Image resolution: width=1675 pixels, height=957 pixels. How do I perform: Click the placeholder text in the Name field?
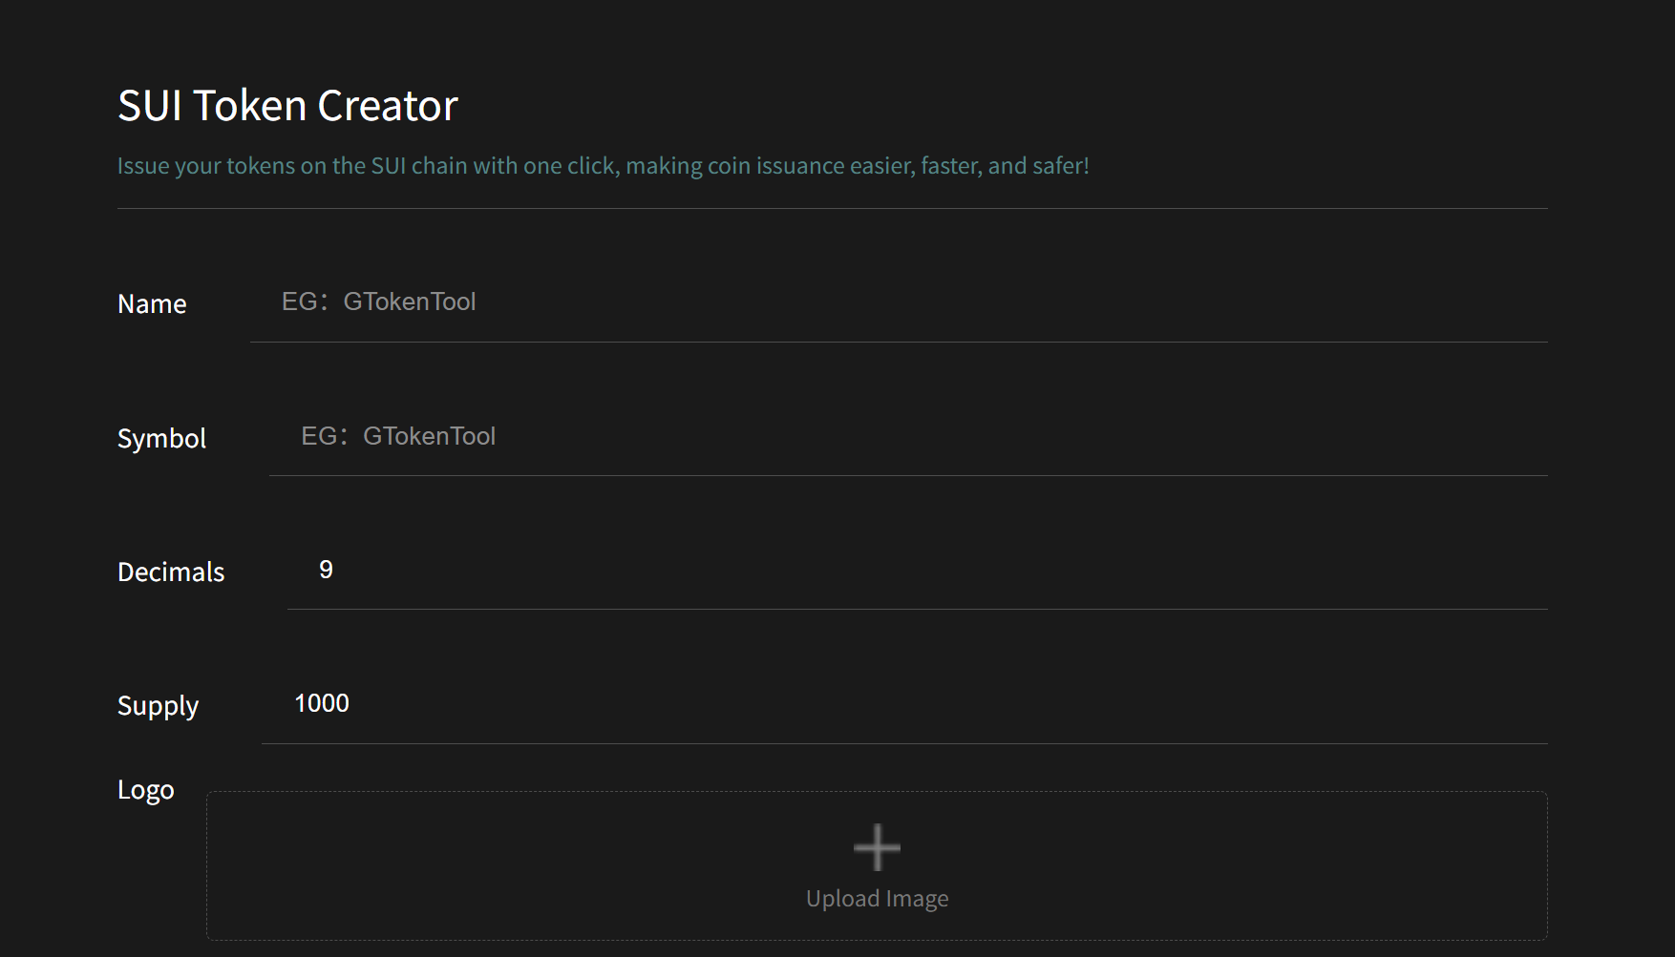tap(378, 302)
